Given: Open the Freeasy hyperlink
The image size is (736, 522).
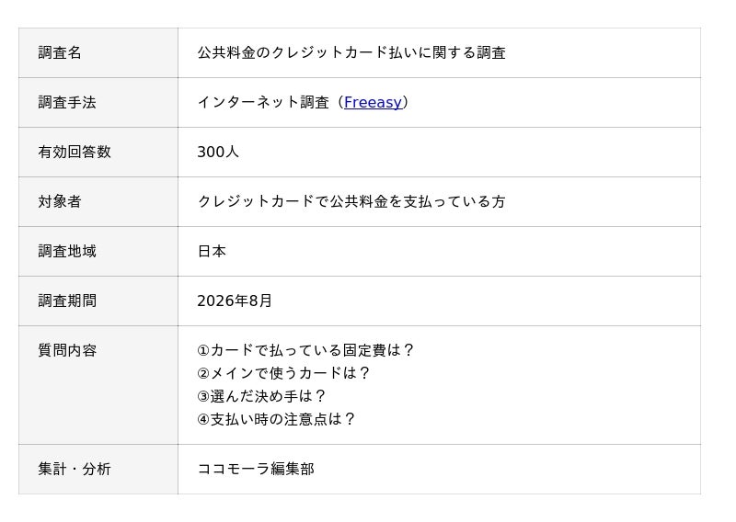Looking at the screenshot, I should [x=373, y=102].
